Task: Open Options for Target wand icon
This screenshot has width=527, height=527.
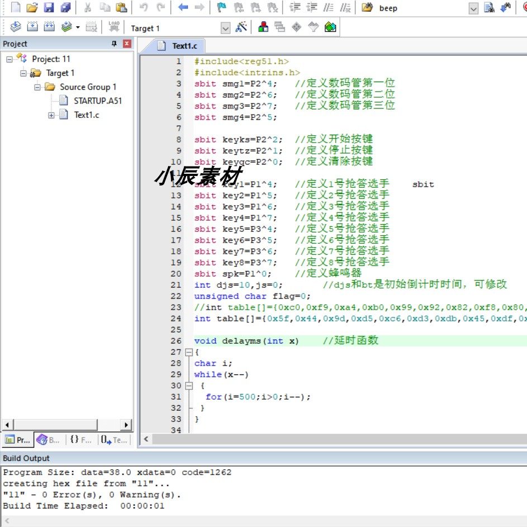Action: [x=241, y=27]
